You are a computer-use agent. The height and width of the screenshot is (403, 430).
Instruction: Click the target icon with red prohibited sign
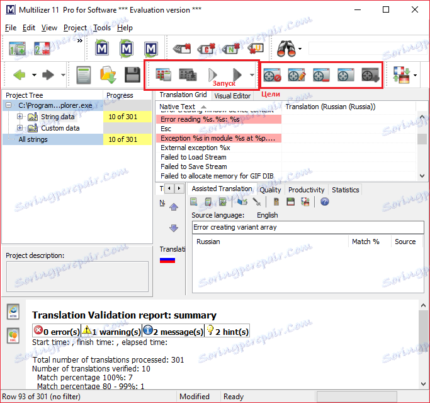[272, 75]
